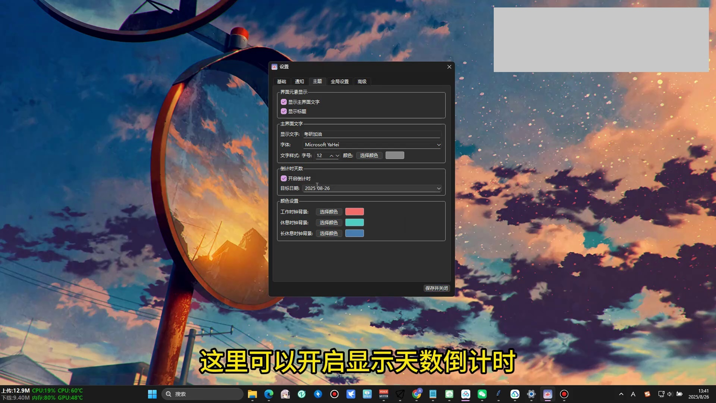This screenshot has height=403, width=716.
Task: Open the 目标日期 date dropdown
Action: point(439,188)
